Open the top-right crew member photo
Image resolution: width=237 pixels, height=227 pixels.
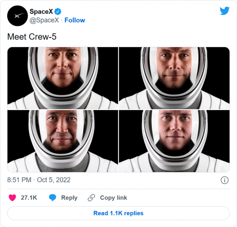174,78
